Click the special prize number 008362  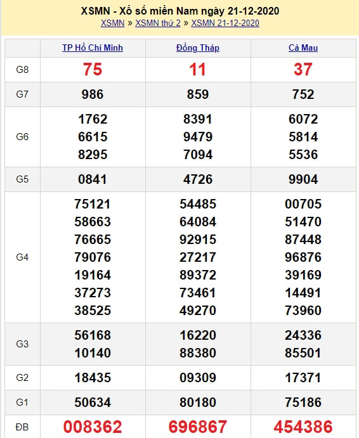pos(93,427)
